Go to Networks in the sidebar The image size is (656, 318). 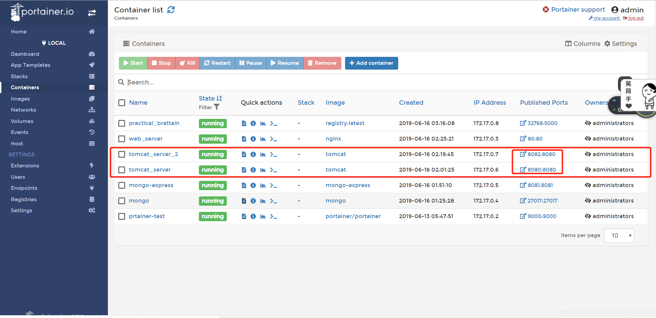[23, 110]
